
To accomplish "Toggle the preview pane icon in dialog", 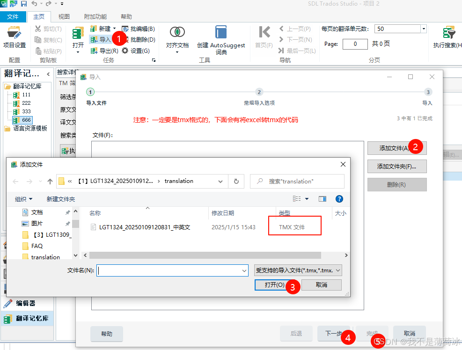I will tap(323, 199).
